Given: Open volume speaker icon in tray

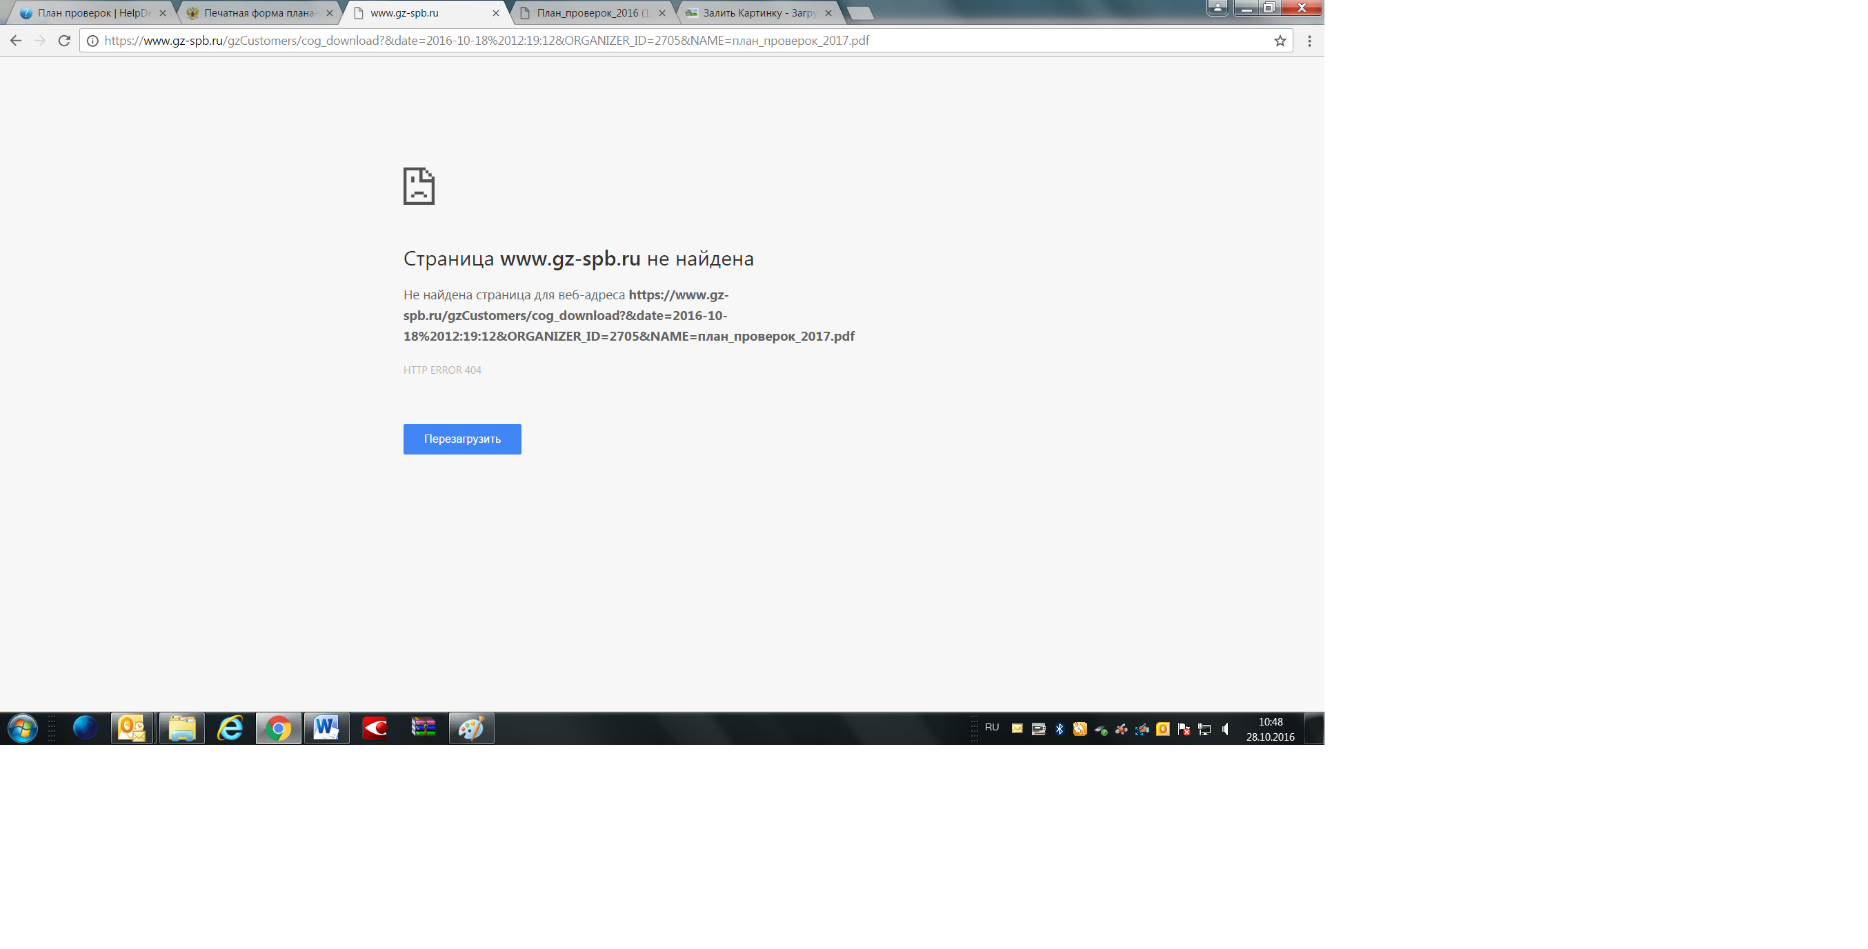Looking at the screenshot, I should [1226, 729].
